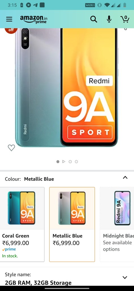Go to the first image indicator dot

pos(58,162)
